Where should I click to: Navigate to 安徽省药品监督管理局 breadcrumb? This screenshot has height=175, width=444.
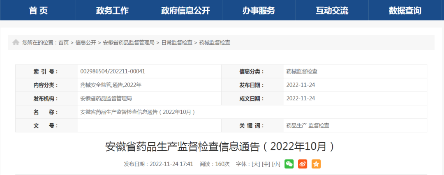point(129,43)
